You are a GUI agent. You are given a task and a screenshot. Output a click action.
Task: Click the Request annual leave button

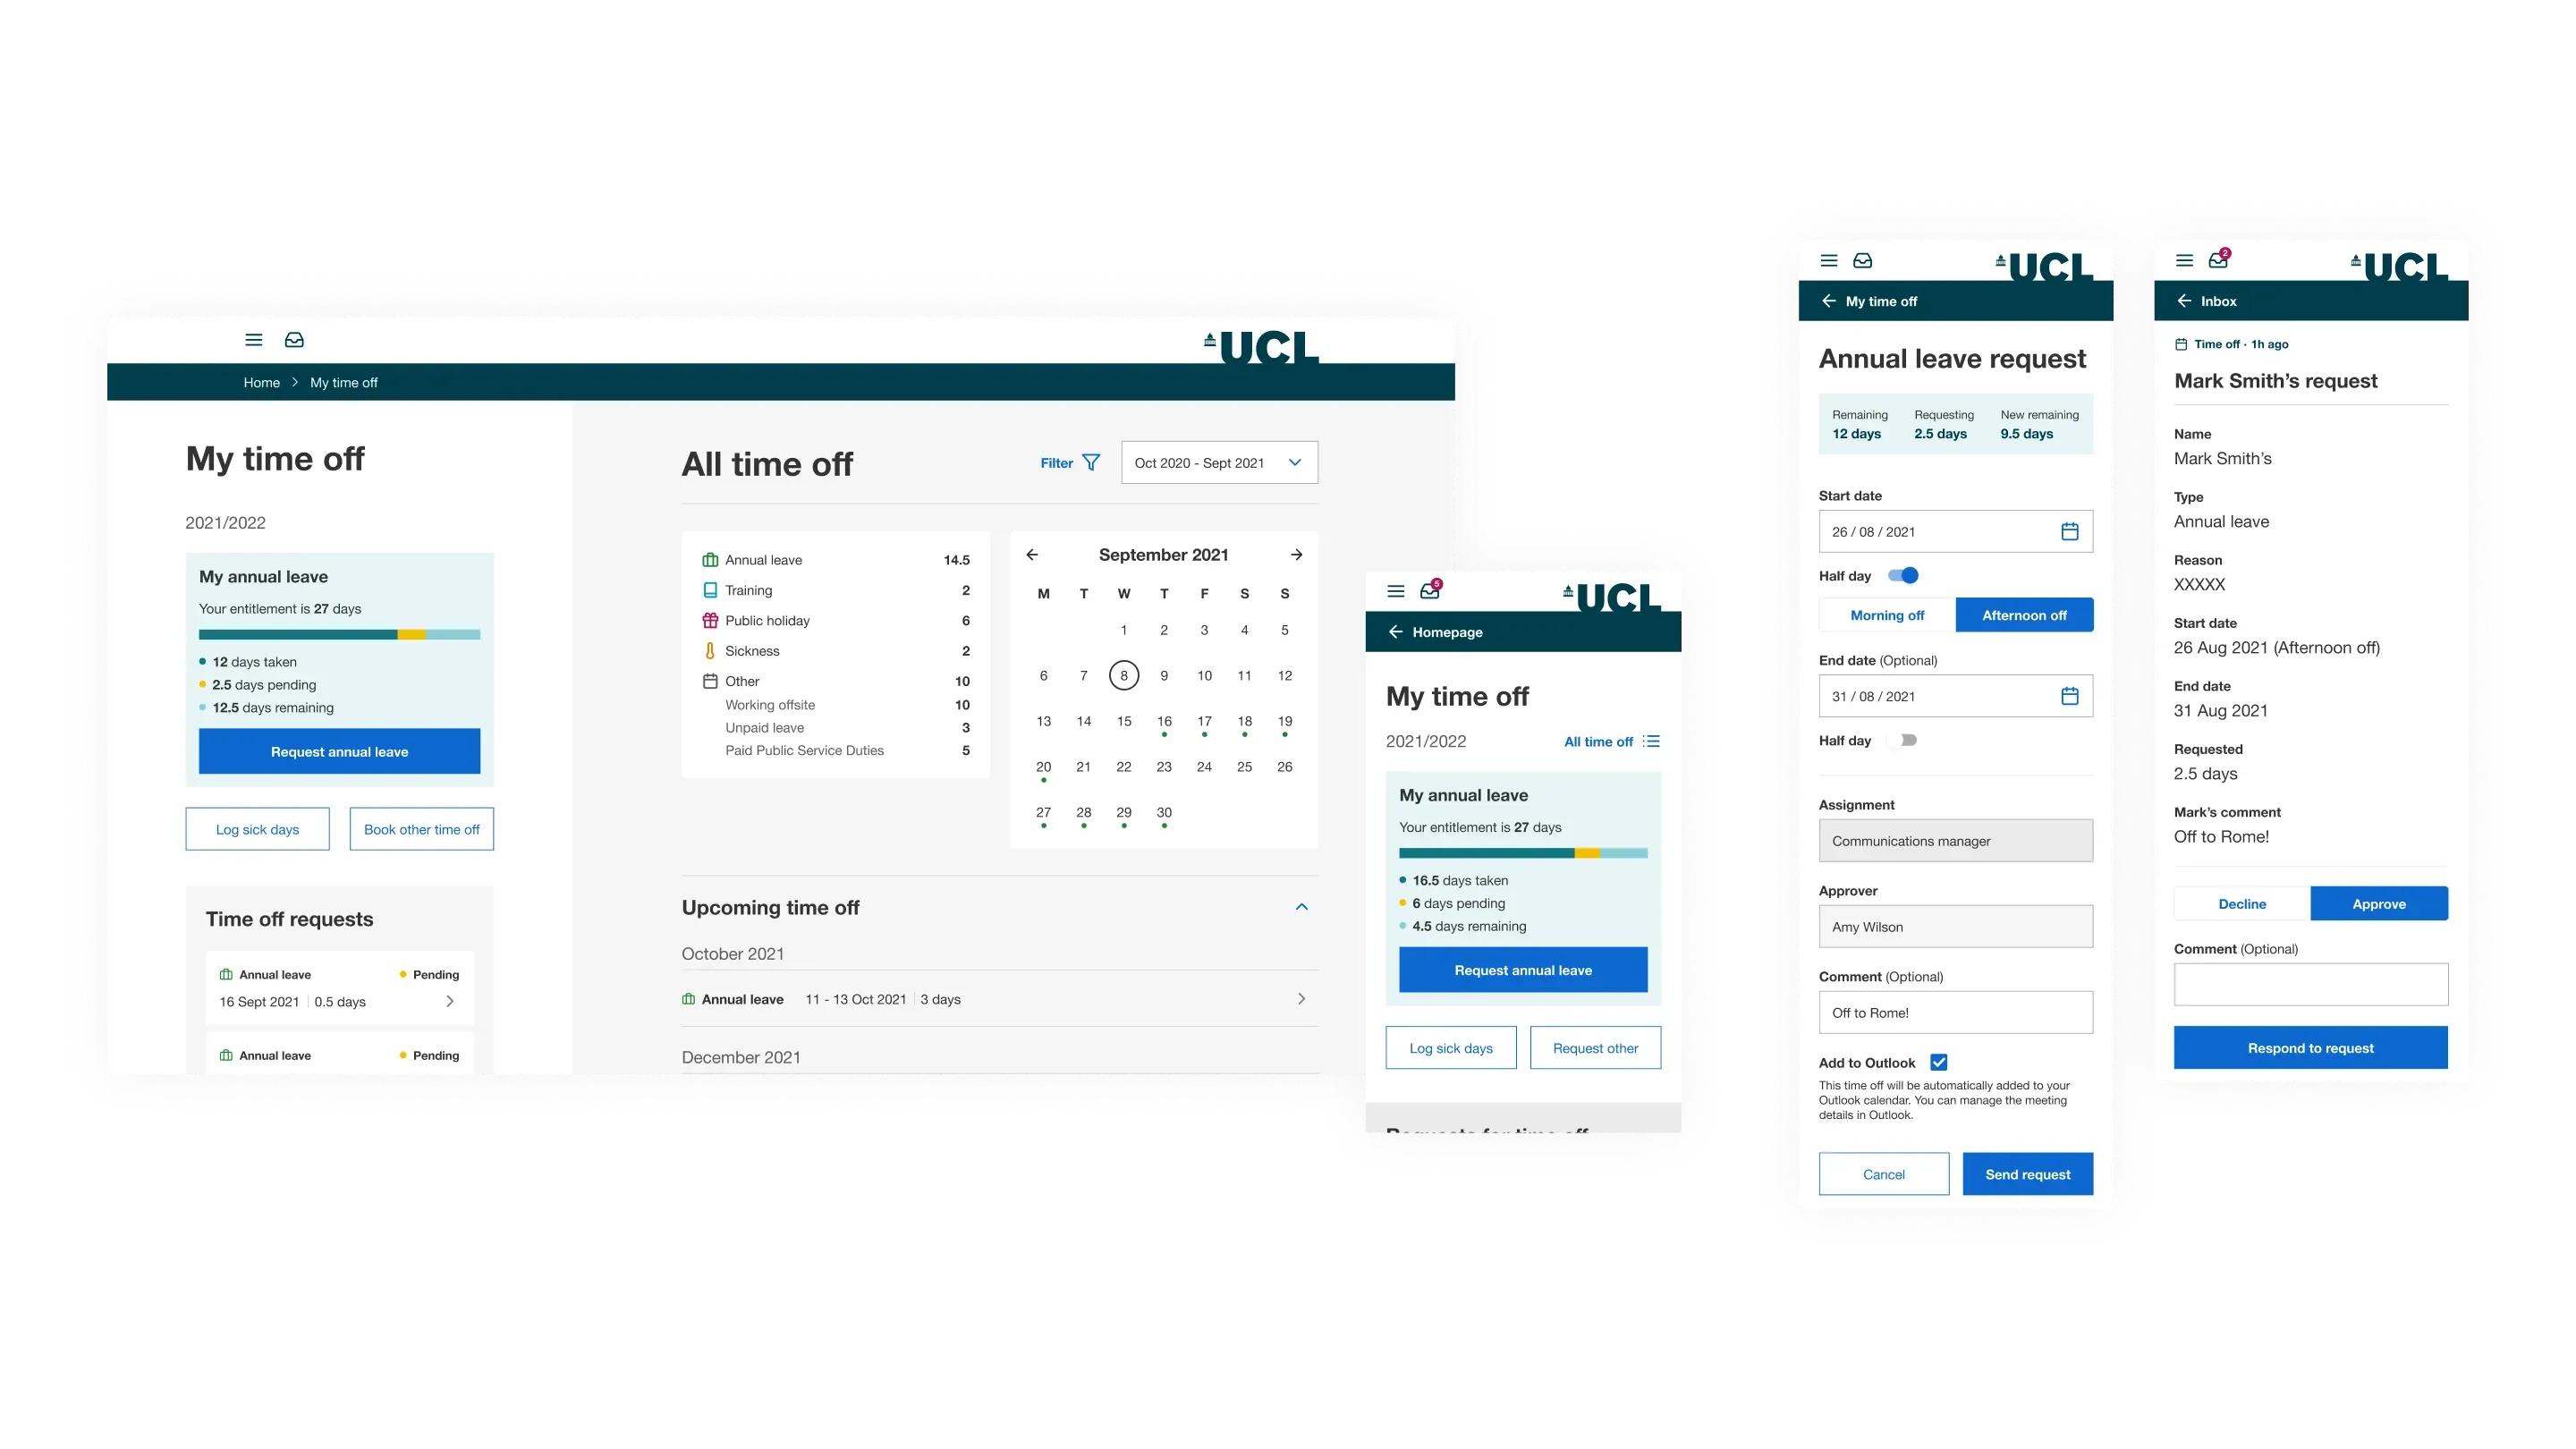338,750
